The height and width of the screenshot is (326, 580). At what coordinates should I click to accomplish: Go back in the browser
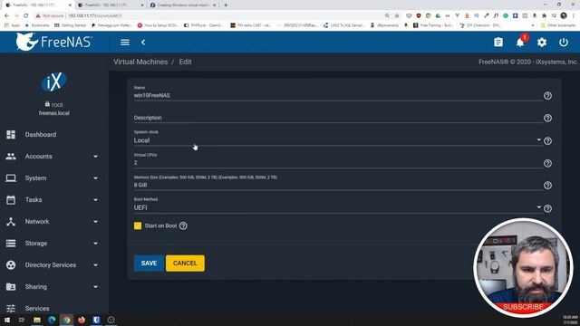point(6,16)
